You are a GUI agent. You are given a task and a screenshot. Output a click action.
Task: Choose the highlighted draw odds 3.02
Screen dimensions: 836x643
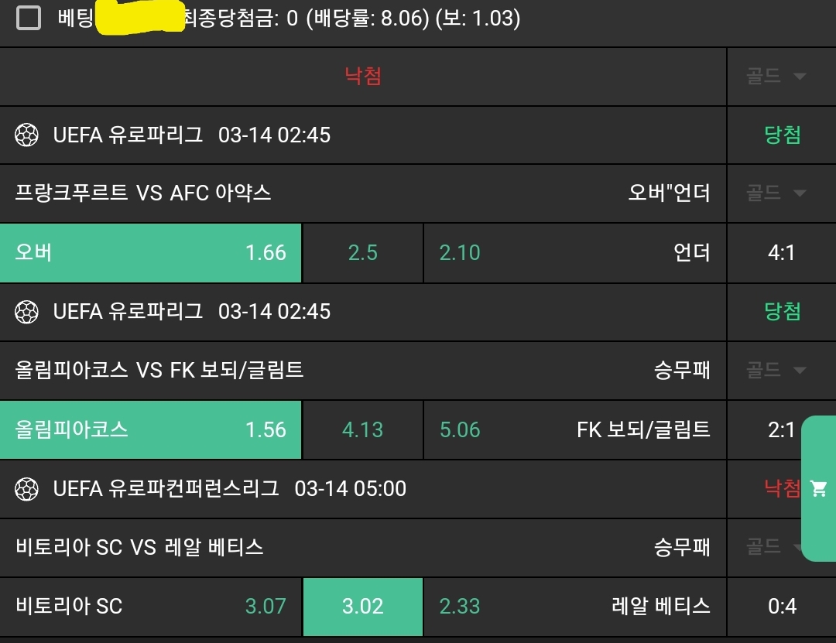click(x=362, y=606)
